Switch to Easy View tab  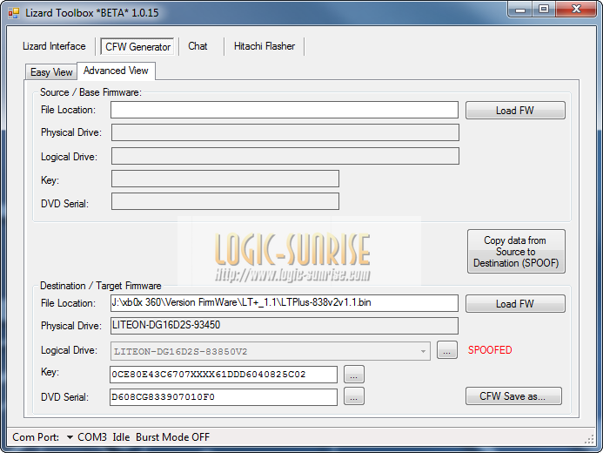point(51,72)
